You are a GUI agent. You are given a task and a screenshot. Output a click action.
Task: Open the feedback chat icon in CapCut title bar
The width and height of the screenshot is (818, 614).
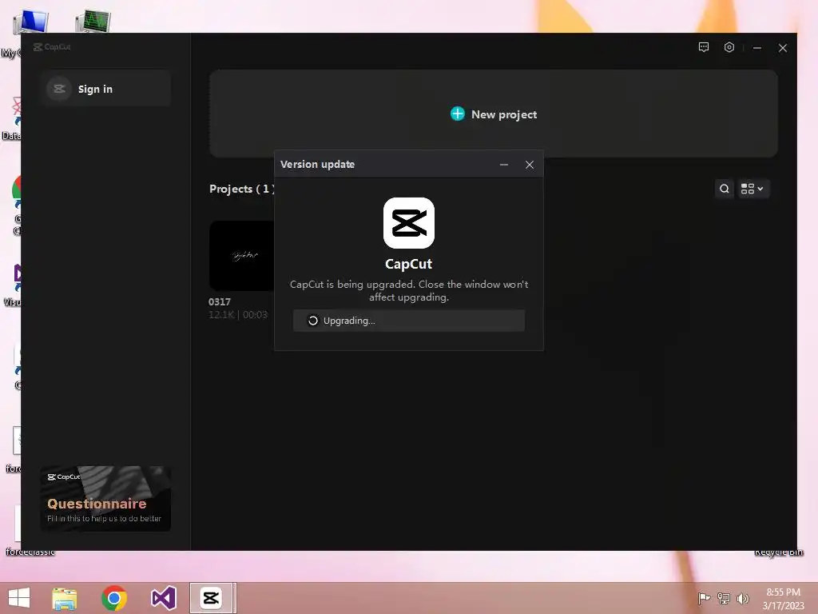[703, 47]
